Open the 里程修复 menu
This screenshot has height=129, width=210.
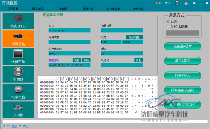(x=13, y=9)
